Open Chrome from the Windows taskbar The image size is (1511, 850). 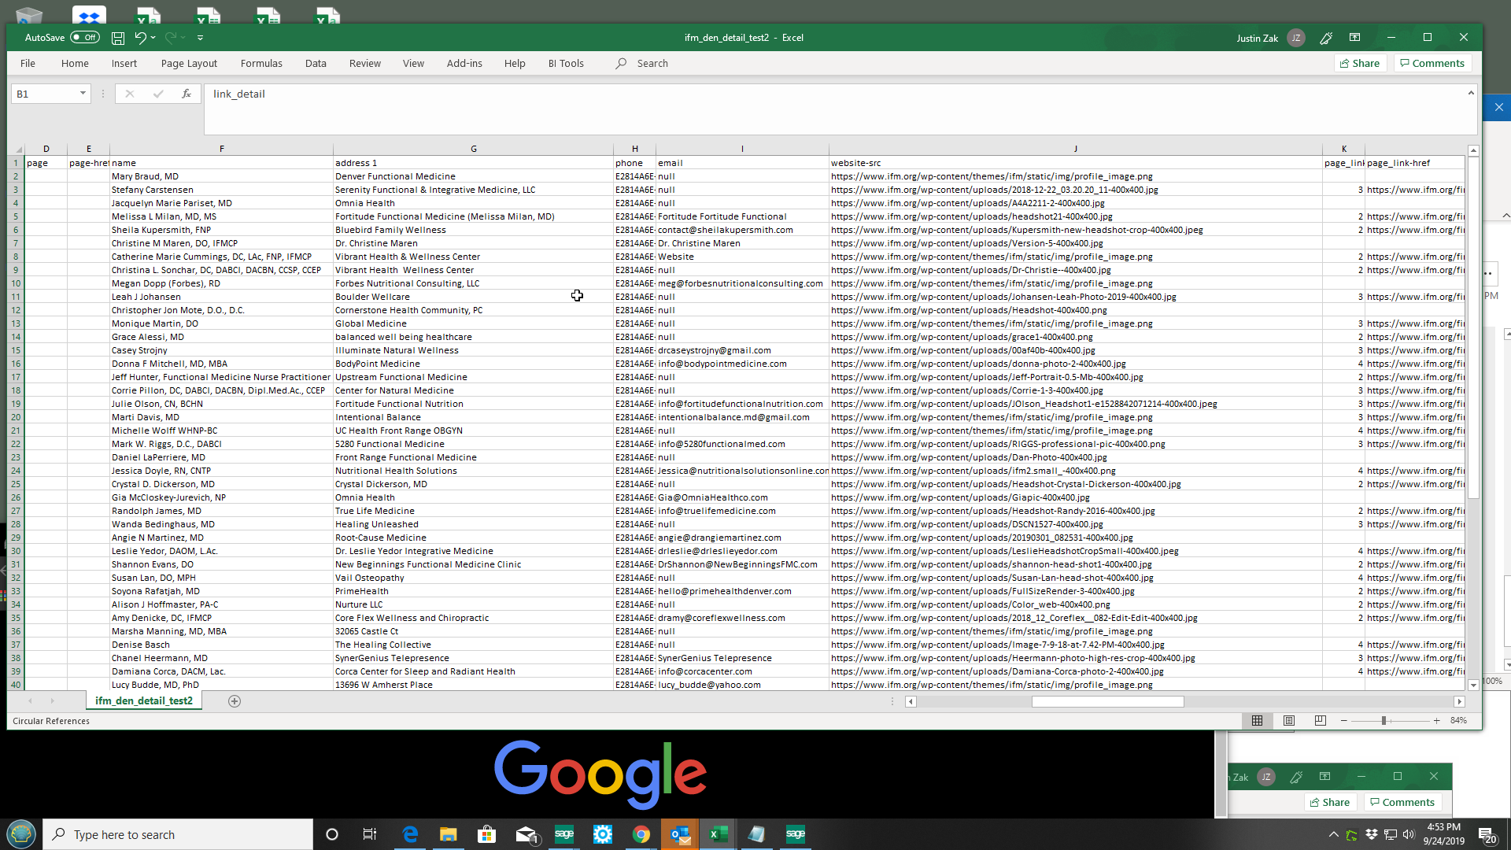pyautogui.click(x=641, y=834)
